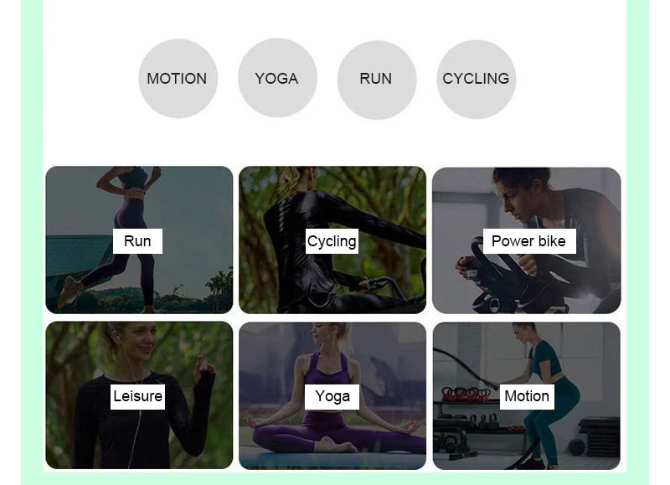This screenshot has width=670, height=485.
Task: Click the MOTION circle button
Action: tap(178, 79)
